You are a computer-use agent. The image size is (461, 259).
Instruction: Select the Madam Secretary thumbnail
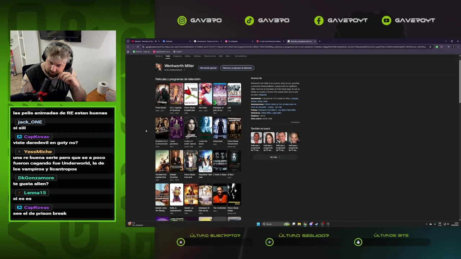tap(176, 161)
